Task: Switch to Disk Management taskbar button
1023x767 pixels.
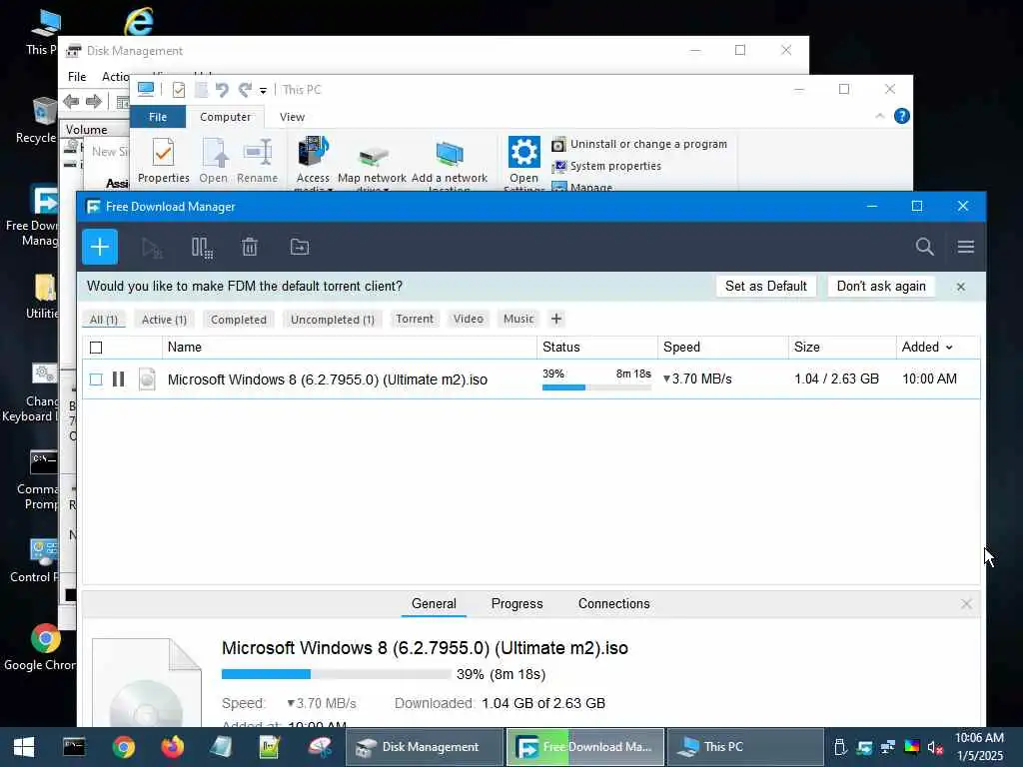Action: click(x=424, y=747)
